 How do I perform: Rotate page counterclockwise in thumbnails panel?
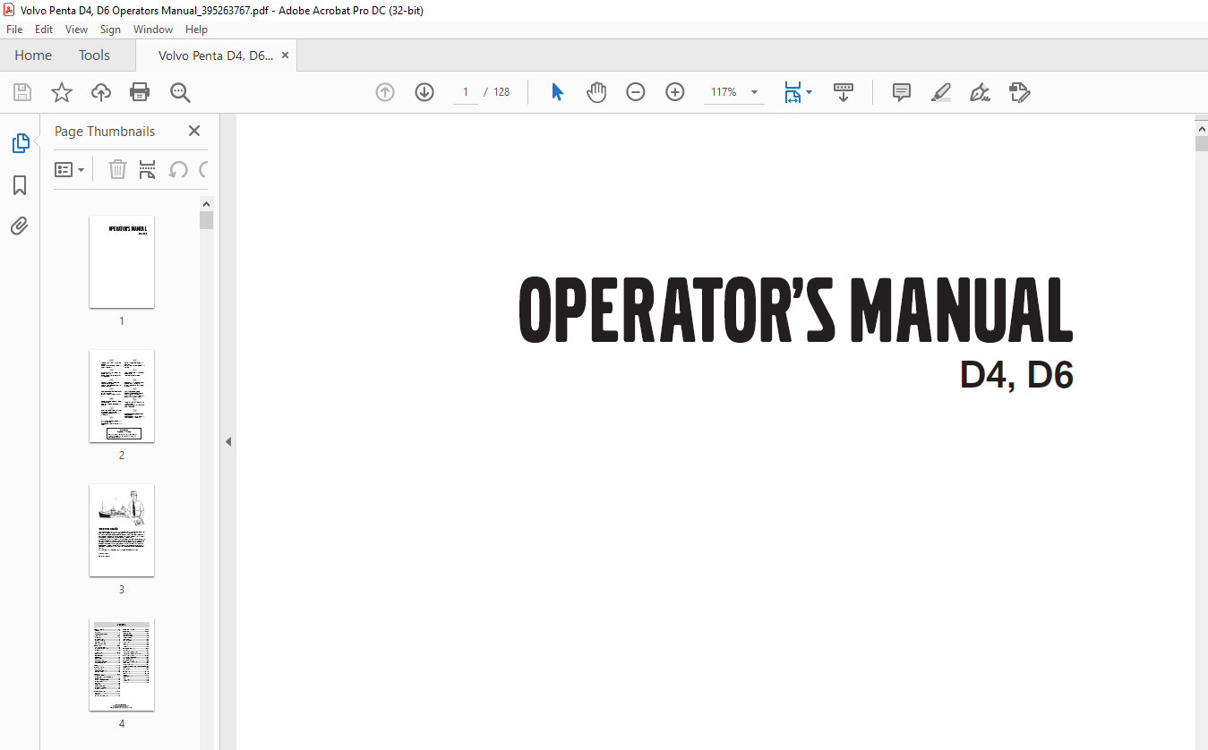tap(178, 169)
